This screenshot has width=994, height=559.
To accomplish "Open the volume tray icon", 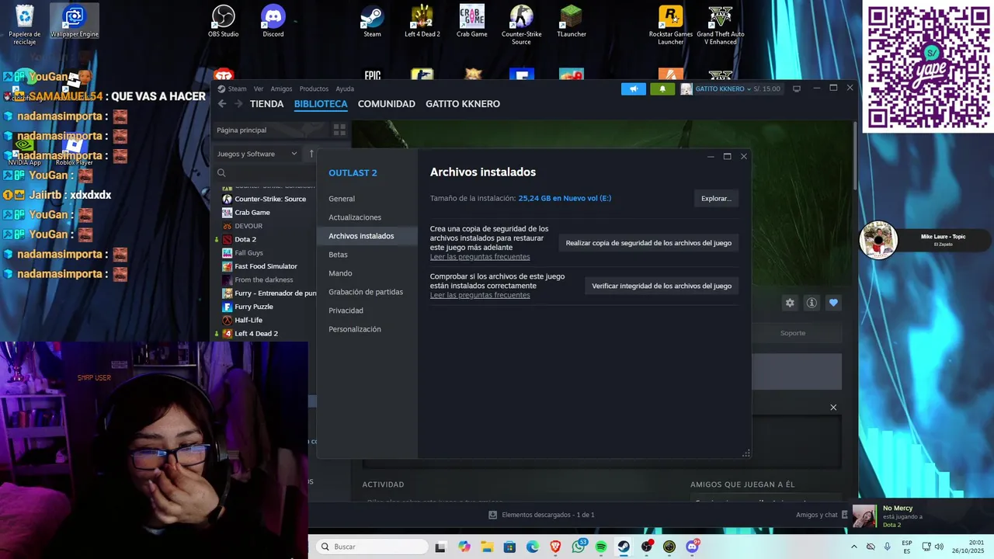I will pyautogui.click(x=939, y=547).
